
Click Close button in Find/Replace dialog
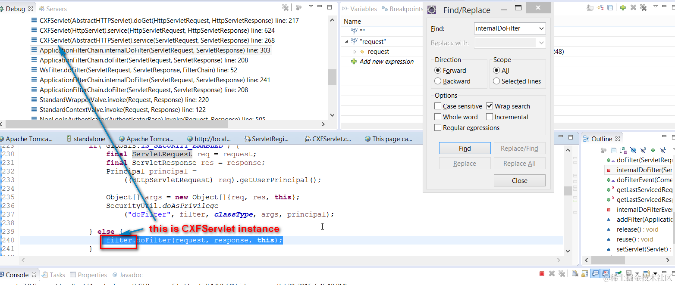(x=519, y=181)
